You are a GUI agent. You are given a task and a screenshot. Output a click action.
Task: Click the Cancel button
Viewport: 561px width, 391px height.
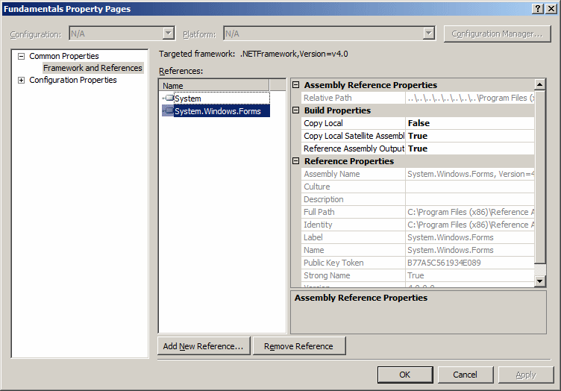pos(465,375)
